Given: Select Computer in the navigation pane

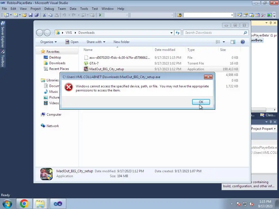Looking at the screenshot, I should pos(54,115).
